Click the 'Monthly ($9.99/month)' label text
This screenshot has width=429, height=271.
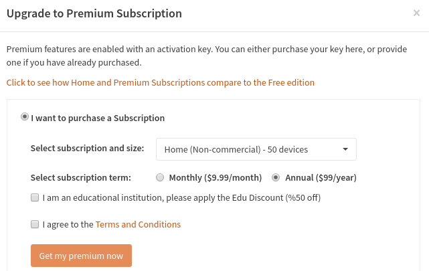215,177
